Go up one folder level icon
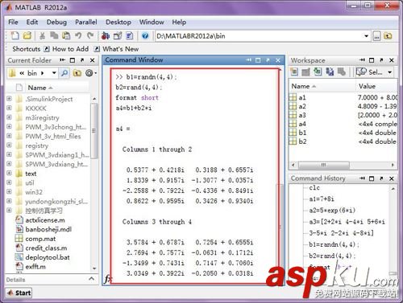 tap(388, 36)
